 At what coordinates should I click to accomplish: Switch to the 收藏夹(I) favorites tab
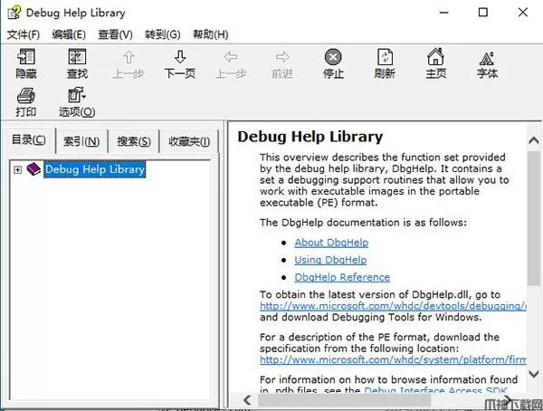189,141
